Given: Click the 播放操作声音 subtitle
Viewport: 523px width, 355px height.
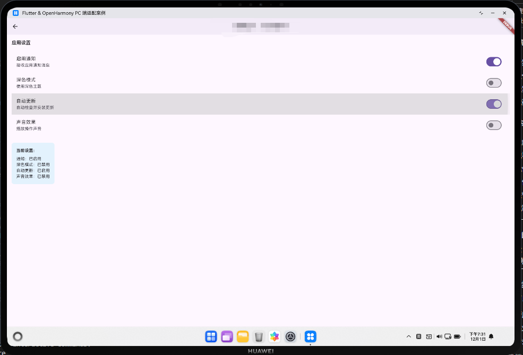Looking at the screenshot, I should point(29,128).
